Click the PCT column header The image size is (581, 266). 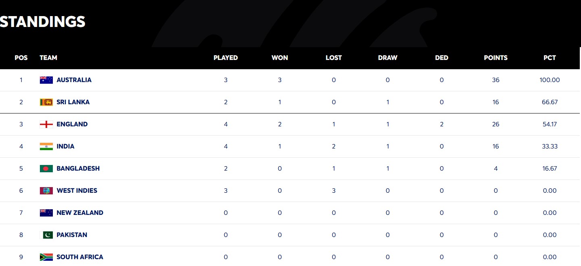point(550,58)
